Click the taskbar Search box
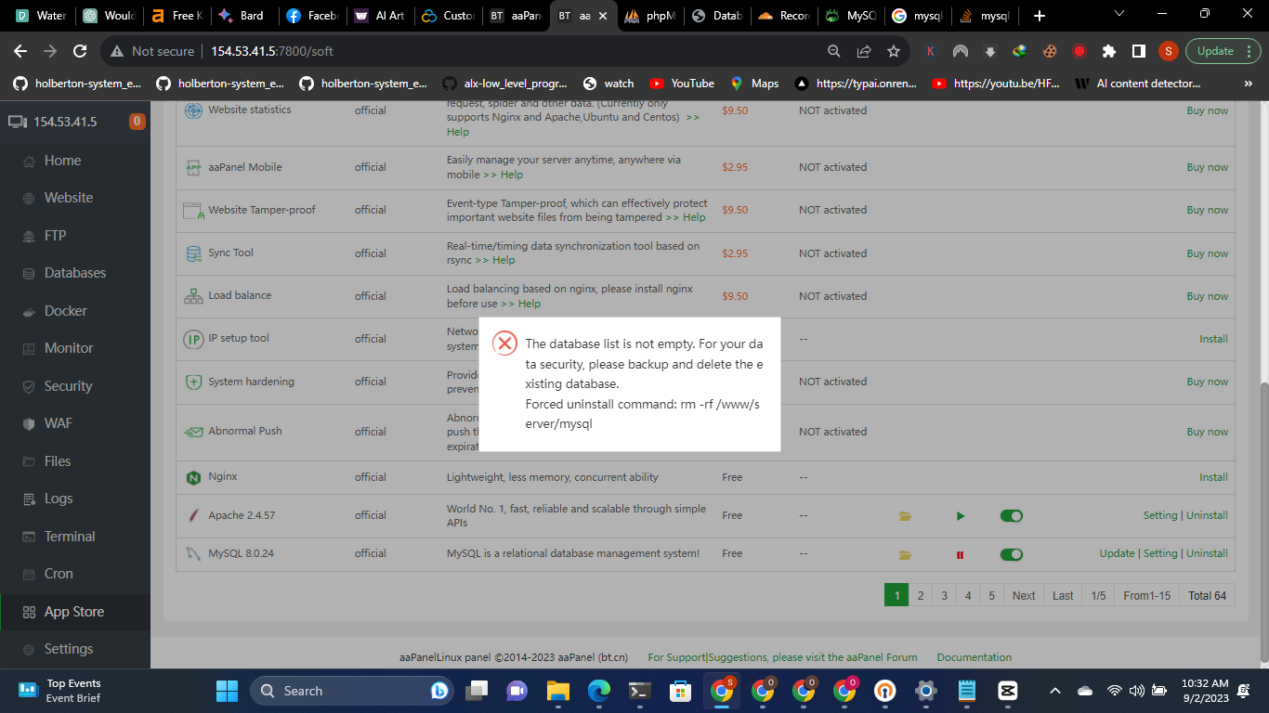Image resolution: width=1269 pixels, height=713 pixels. (x=354, y=691)
